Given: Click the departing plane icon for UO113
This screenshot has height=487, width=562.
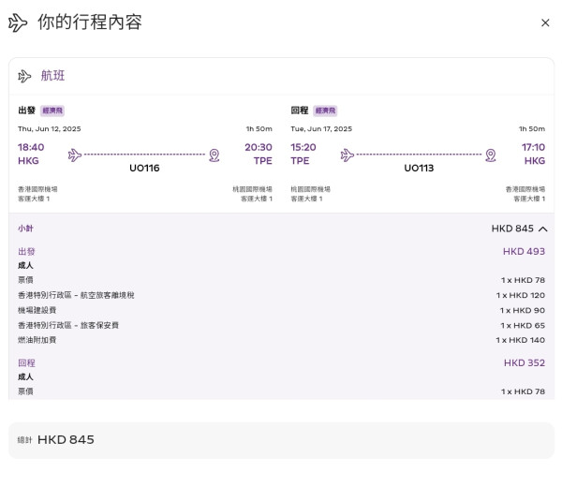Looking at the screenshot, I should [348, 155].
